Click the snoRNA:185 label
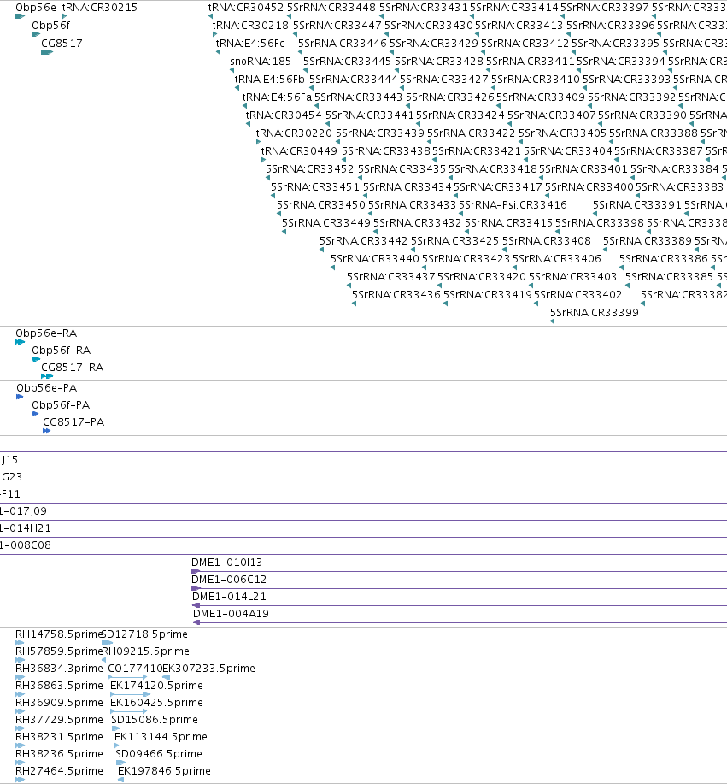The height and width of the screenshot is (784, 727). pos(261,62)
